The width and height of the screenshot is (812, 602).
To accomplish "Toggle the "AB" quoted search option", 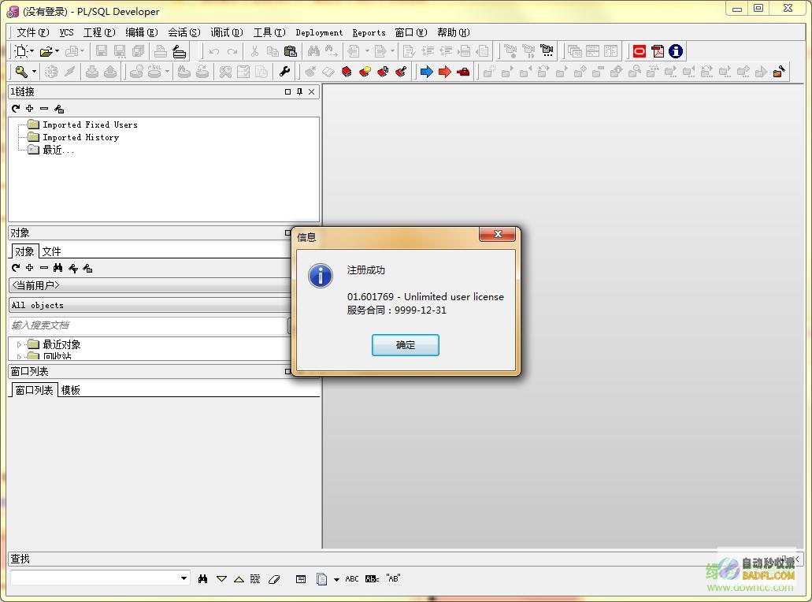I will pos(393,578).
